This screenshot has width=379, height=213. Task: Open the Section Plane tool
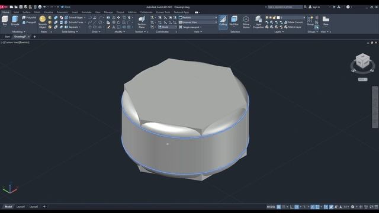click(x=142, y=22)
